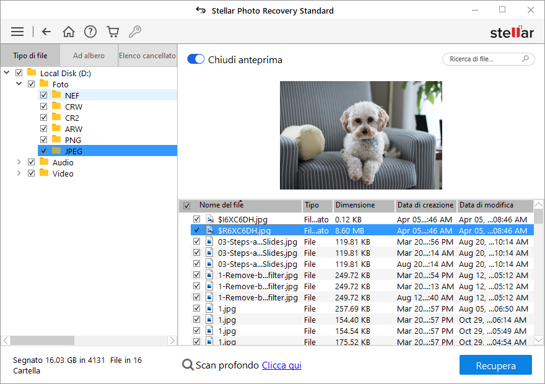The image size is (545, 384).
Task: Switch to the Ad albero tab
Action: [x=89, y=55]
